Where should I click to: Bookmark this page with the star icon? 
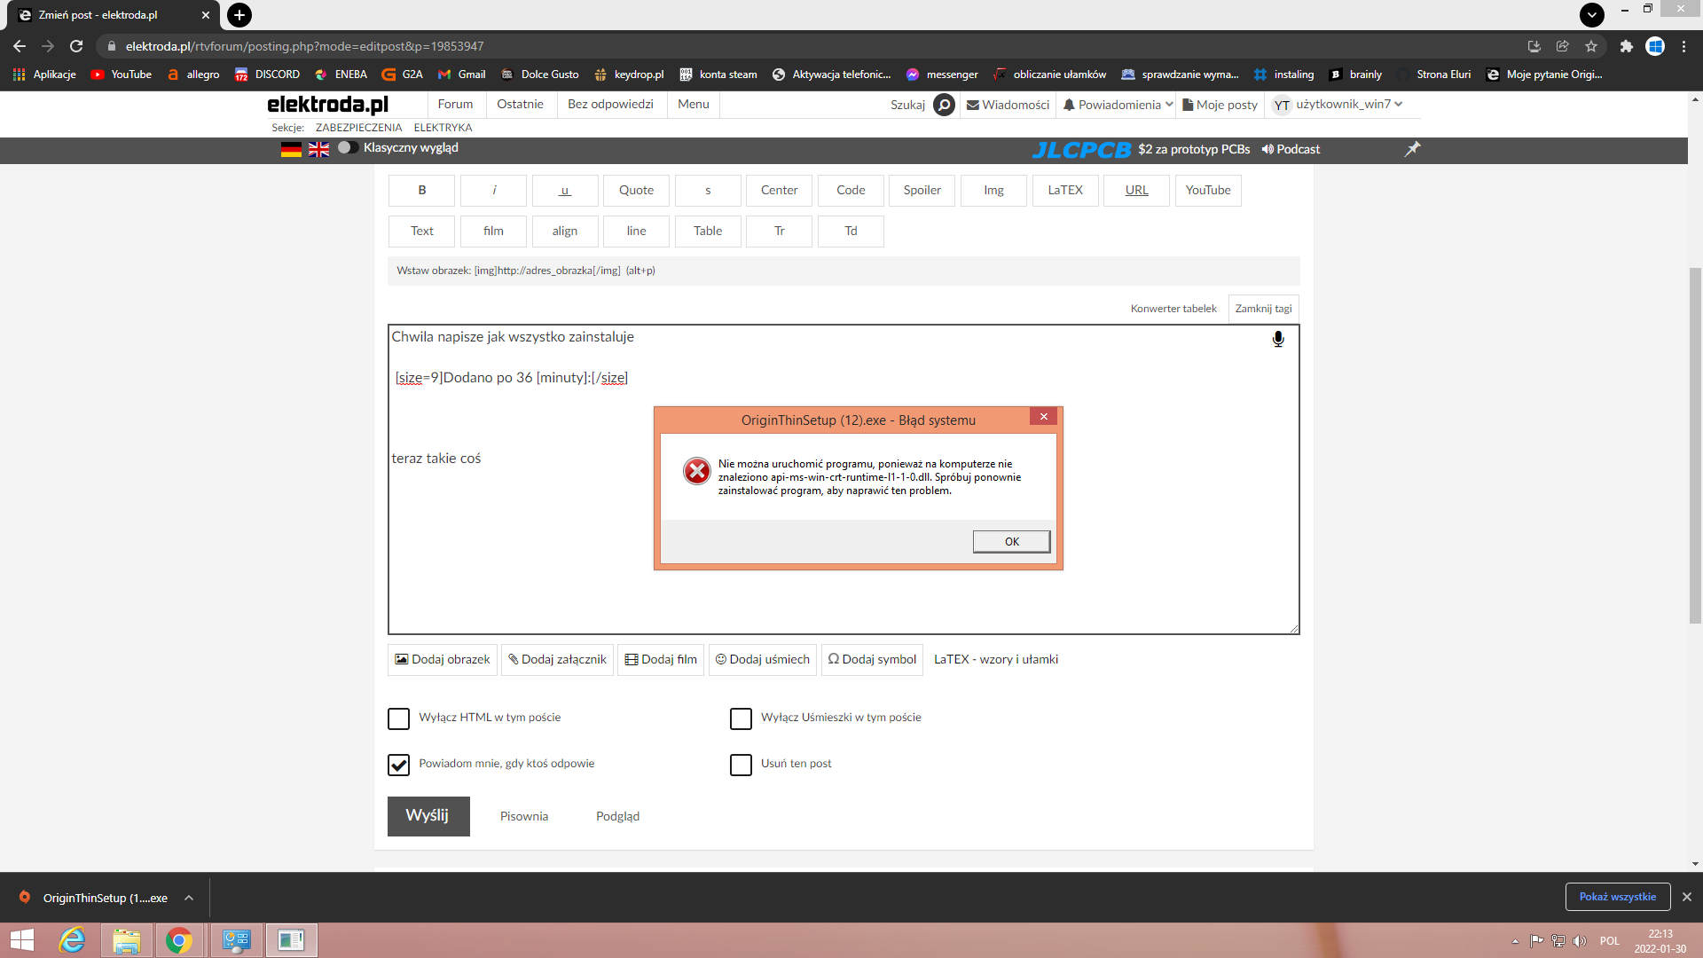1591,46
